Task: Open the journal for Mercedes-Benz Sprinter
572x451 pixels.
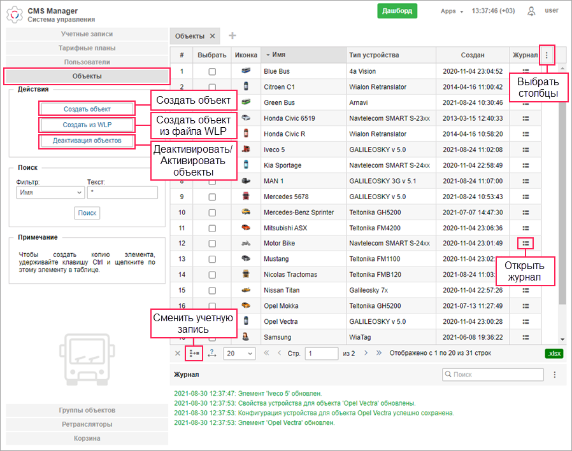Action: pos(526,212)
